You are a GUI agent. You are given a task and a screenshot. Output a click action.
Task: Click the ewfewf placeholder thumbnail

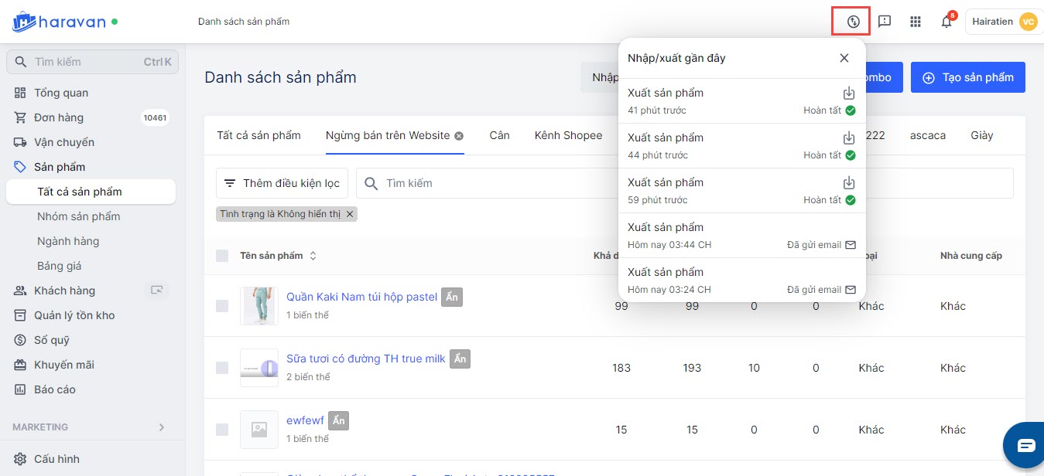point(259,430)
